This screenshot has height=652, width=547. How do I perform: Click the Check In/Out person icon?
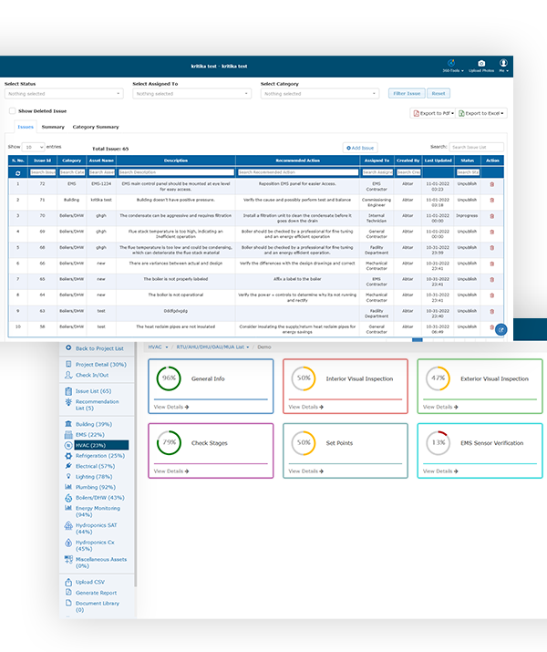point(68,375)
